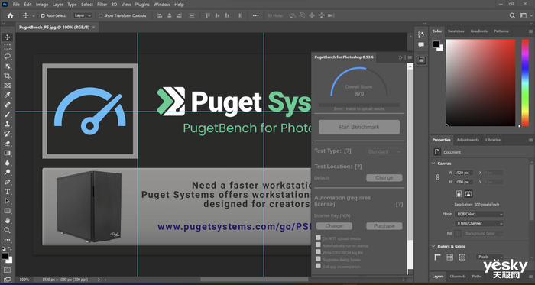Open the search icon in options bar
535x285 pixels.
[512, 15]
